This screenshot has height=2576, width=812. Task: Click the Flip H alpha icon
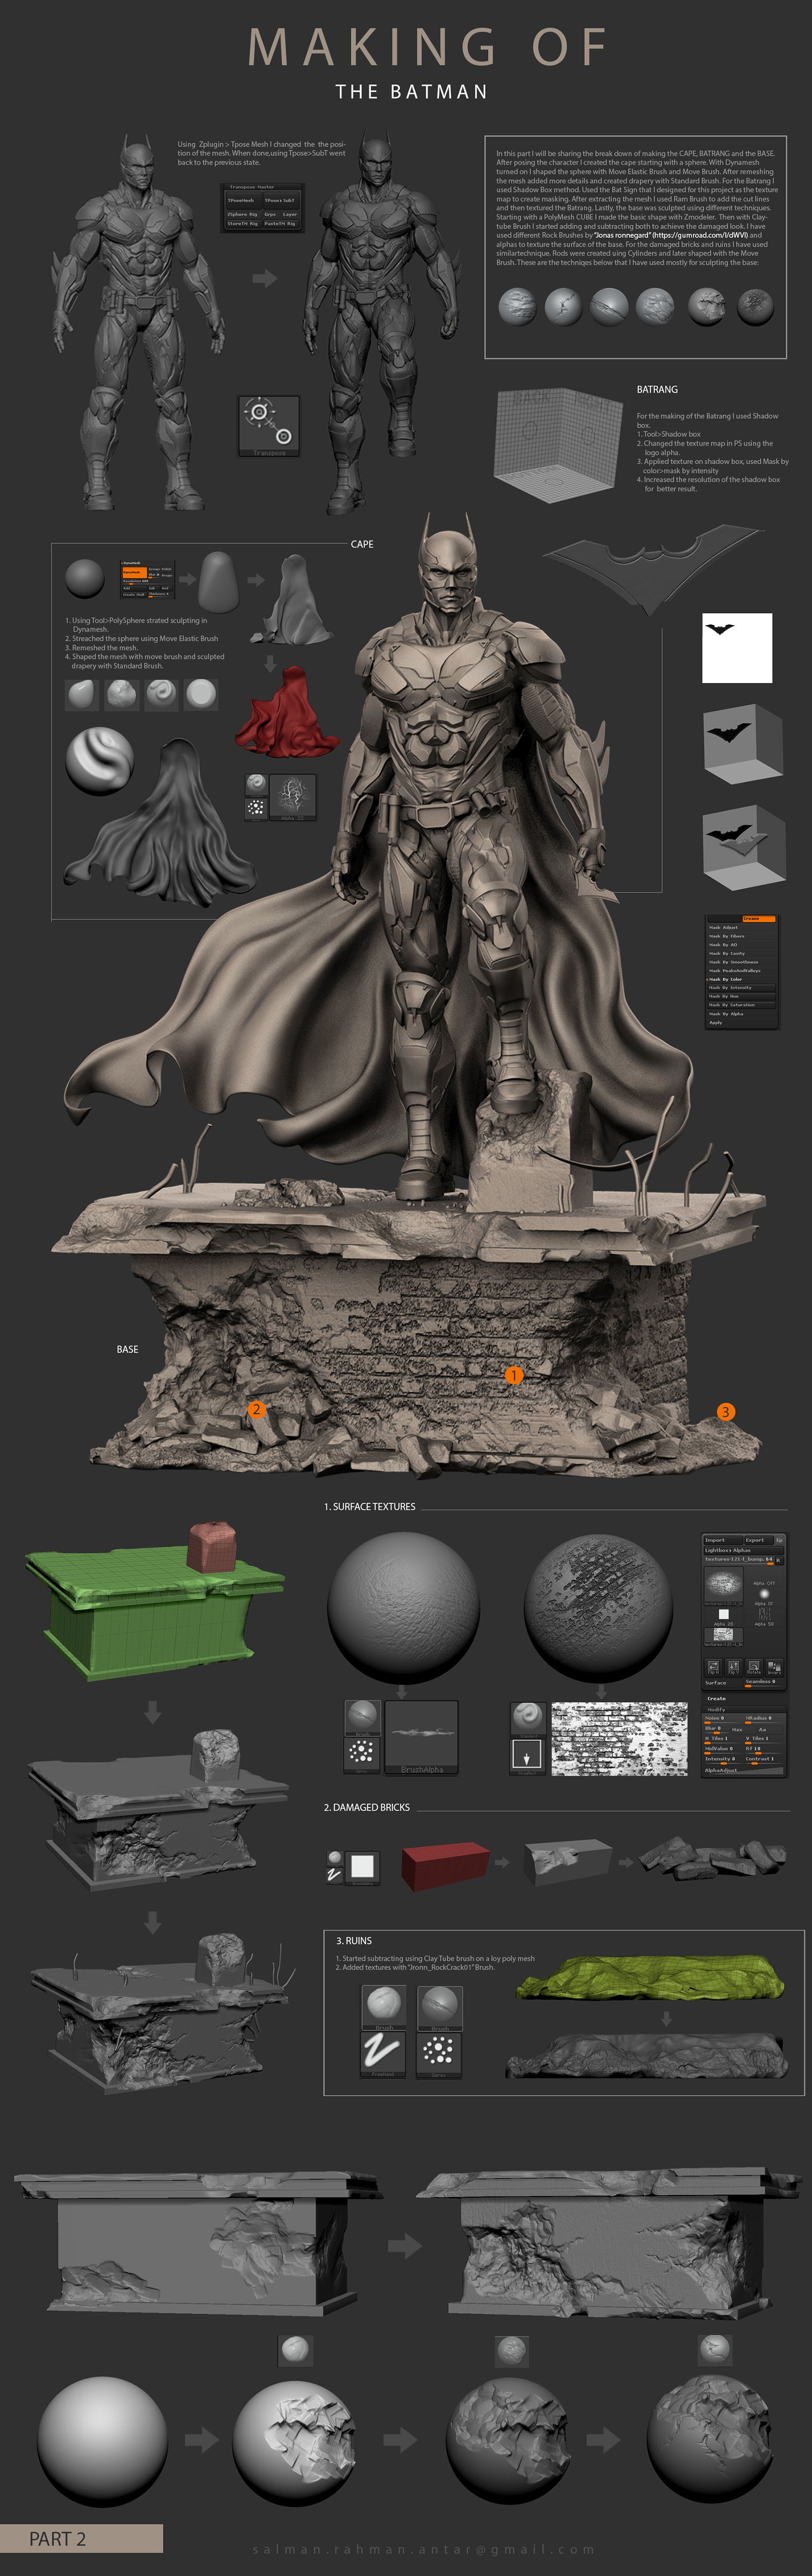[714, 1668]
